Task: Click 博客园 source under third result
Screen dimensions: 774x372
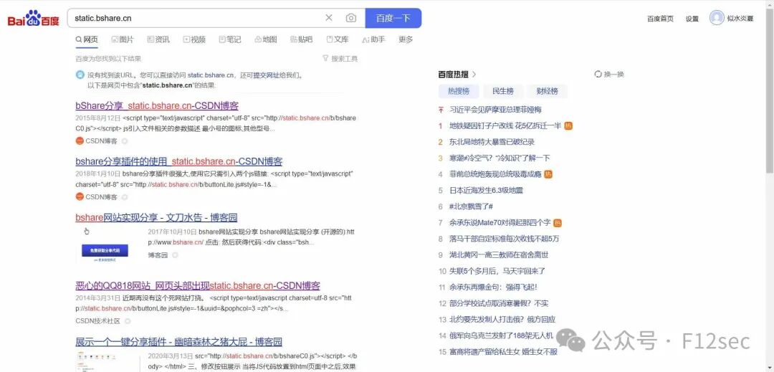Action: (x=158, y=255)
